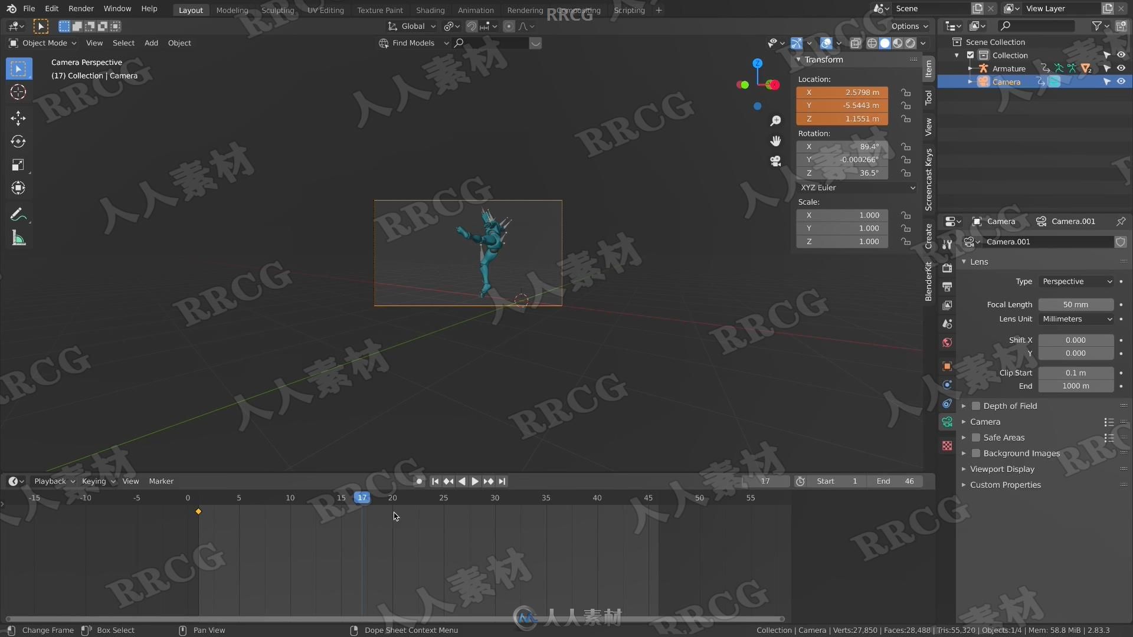Open the Lens Type perspective dropdown
This screenshot has height=637, width=1133.
1076,281
